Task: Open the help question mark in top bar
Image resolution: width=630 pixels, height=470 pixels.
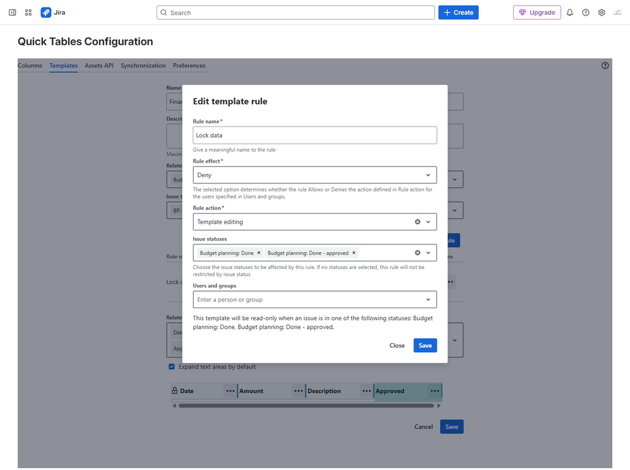Action: click(x=586, y=13)
